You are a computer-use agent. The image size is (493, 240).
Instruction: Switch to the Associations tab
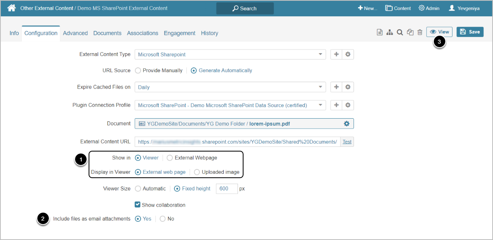click(143, 33)
